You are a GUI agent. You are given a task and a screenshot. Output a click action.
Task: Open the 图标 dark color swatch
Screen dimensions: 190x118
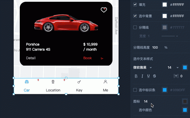coord(185,101)
